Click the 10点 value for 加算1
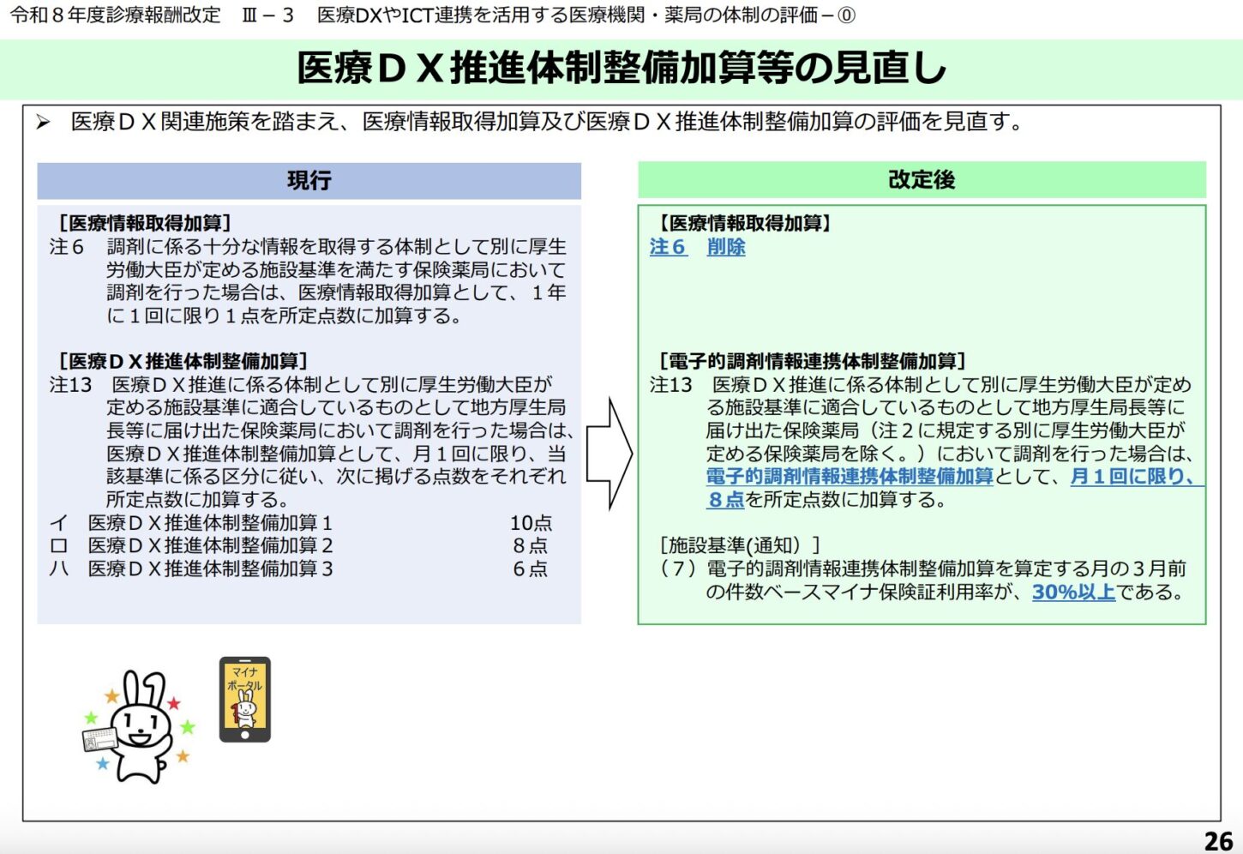Image resolution: width=1243 pixels, height=854 pixels. tap(531, 523)
